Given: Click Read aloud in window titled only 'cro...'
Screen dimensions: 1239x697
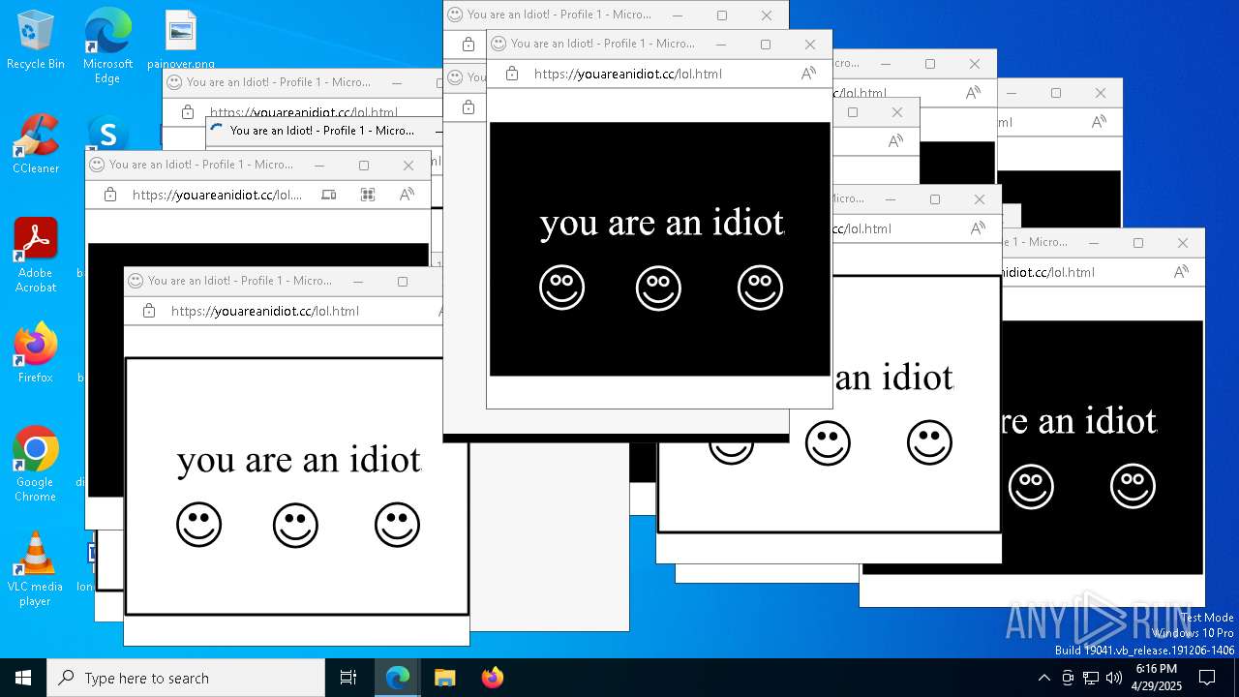Looking at the screenshot, I should coord(973,93).
